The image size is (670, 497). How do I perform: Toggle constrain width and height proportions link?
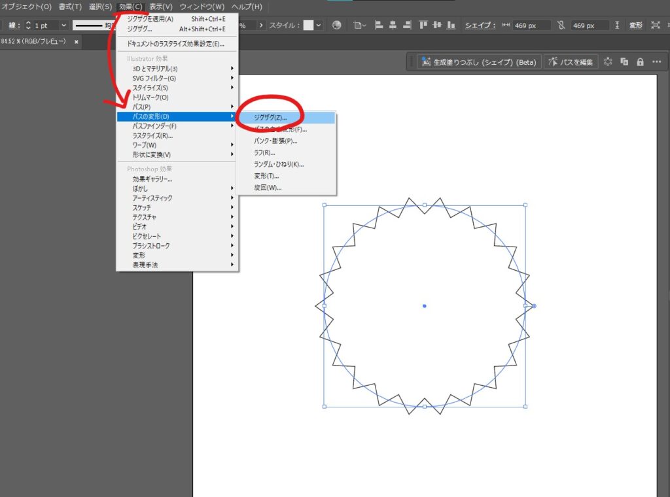coord(561,26)
